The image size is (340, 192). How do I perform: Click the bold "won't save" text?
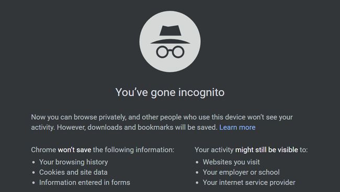(x=74, y=150)
